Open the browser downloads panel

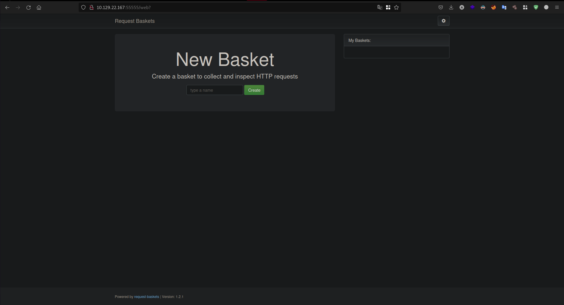point(451,8)
